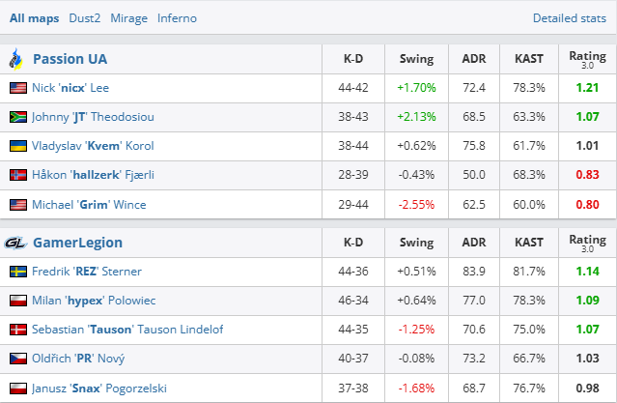Click the US flag beside Nick 'nicx' Lee
This screenshot has width=617, height=403.
(x=17, y=88)
